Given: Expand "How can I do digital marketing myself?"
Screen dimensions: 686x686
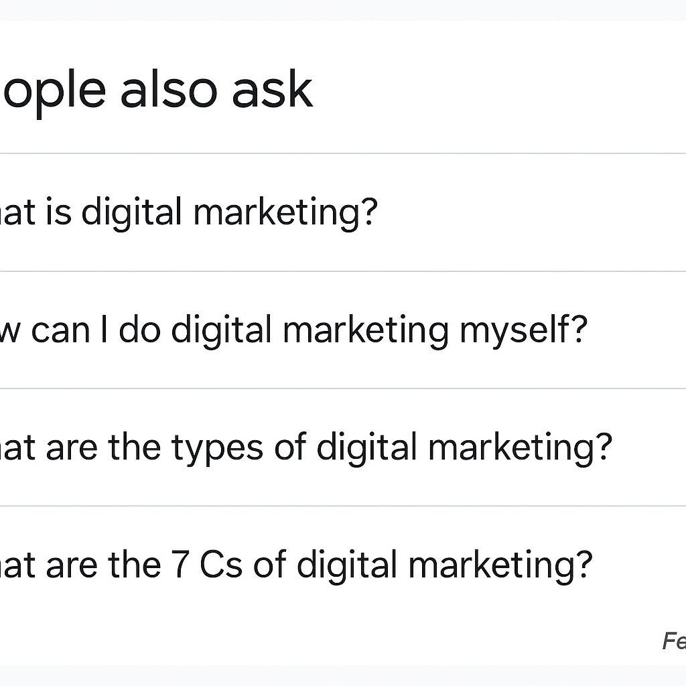Looking at the screenshot, I should [x=293, y=330].
